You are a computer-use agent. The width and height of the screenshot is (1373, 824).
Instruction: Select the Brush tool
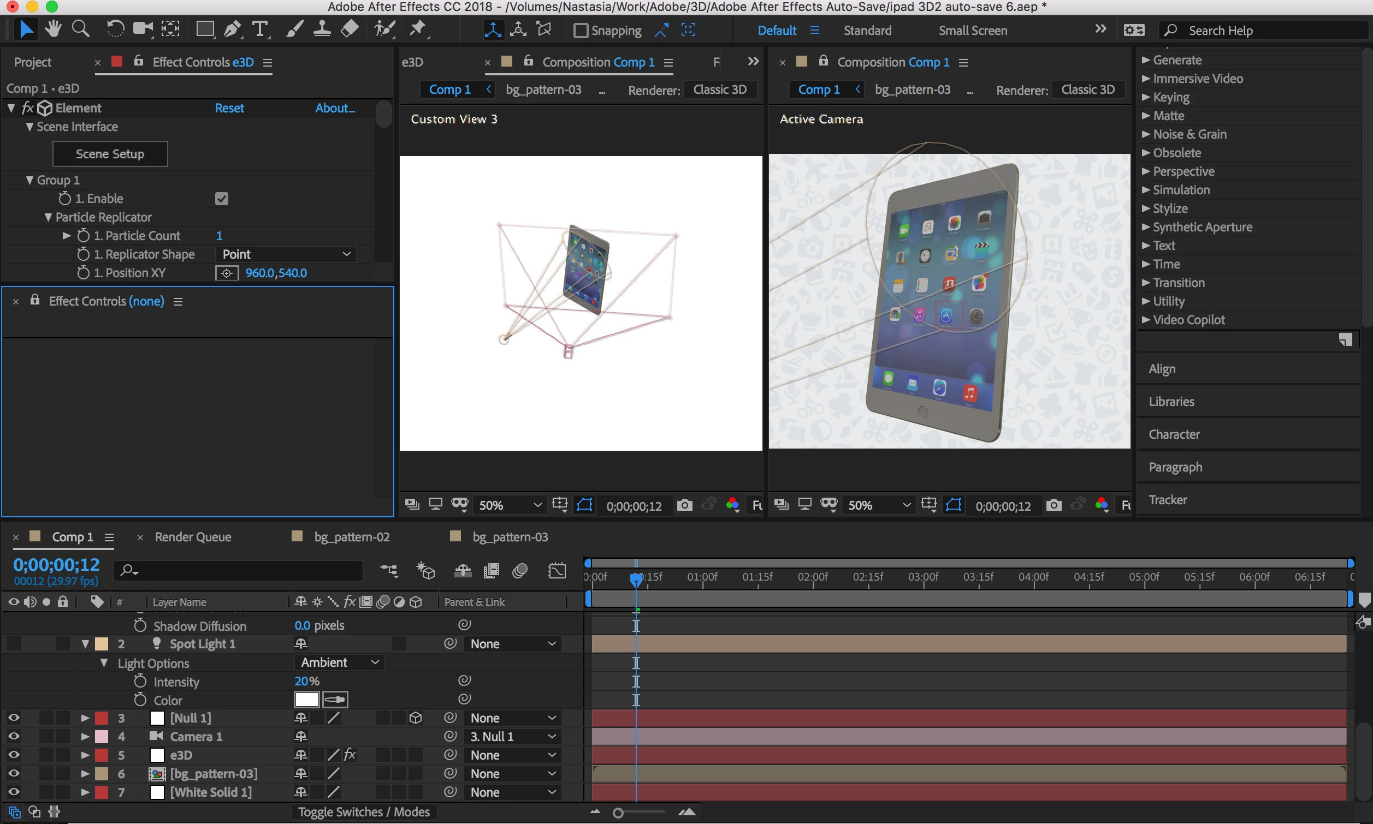tap(294, 29)
